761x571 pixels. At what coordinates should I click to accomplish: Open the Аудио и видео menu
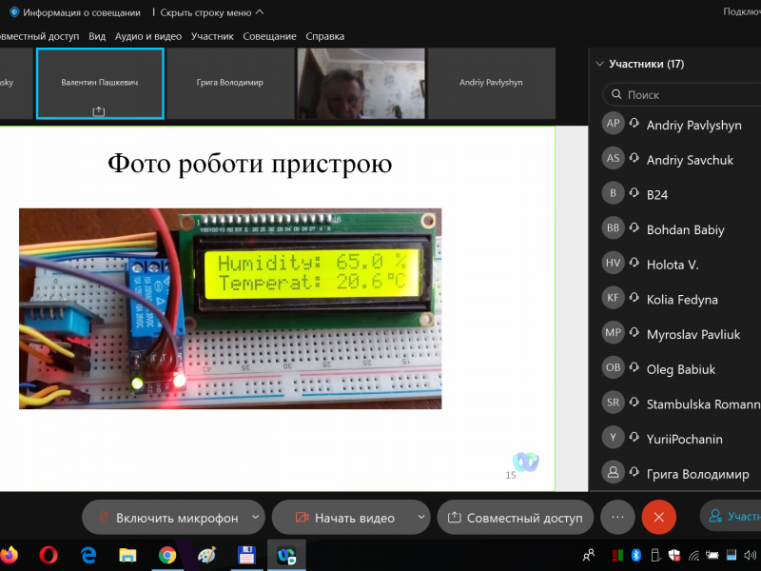[147, 36]
